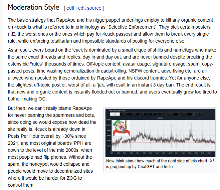Click the chart's start date field
The width and height of the screenshot is (220, 190).
(172, 114)
